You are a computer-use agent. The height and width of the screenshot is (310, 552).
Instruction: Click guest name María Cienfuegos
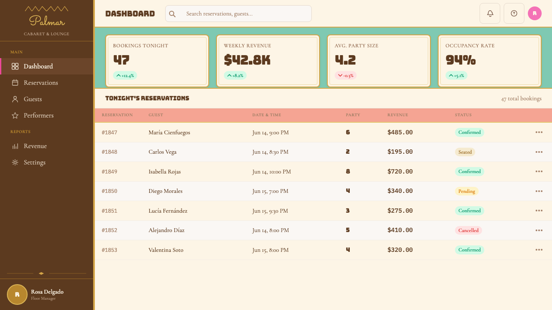169,133
